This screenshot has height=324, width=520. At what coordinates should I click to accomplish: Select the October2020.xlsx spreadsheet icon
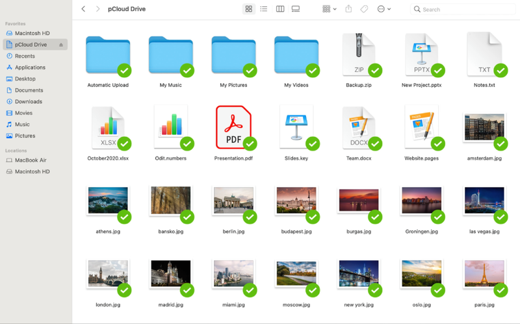(x=108, y=128)
